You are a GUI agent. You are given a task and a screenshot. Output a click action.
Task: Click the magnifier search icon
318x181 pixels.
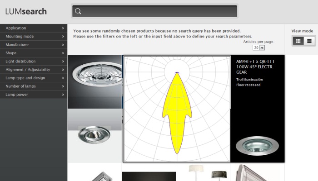point(78,11)
